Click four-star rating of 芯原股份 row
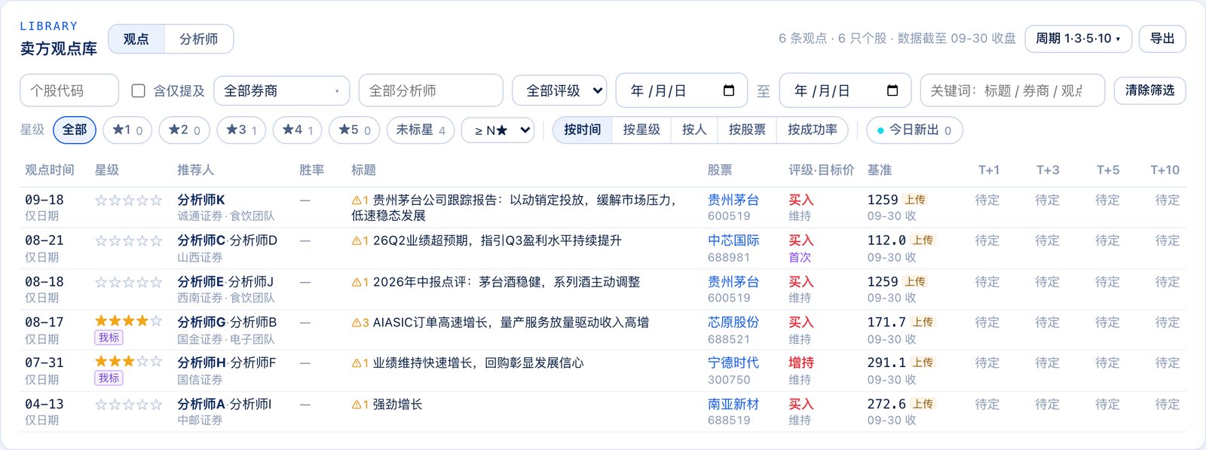This screenshot has height=450, width=1206. pyautogui.click(x=129, y=321)
